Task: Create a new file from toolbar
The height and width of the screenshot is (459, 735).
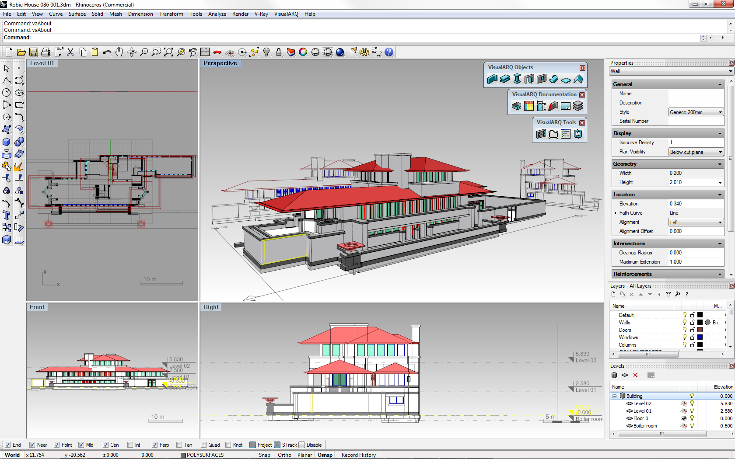Action: click(9, 52)
